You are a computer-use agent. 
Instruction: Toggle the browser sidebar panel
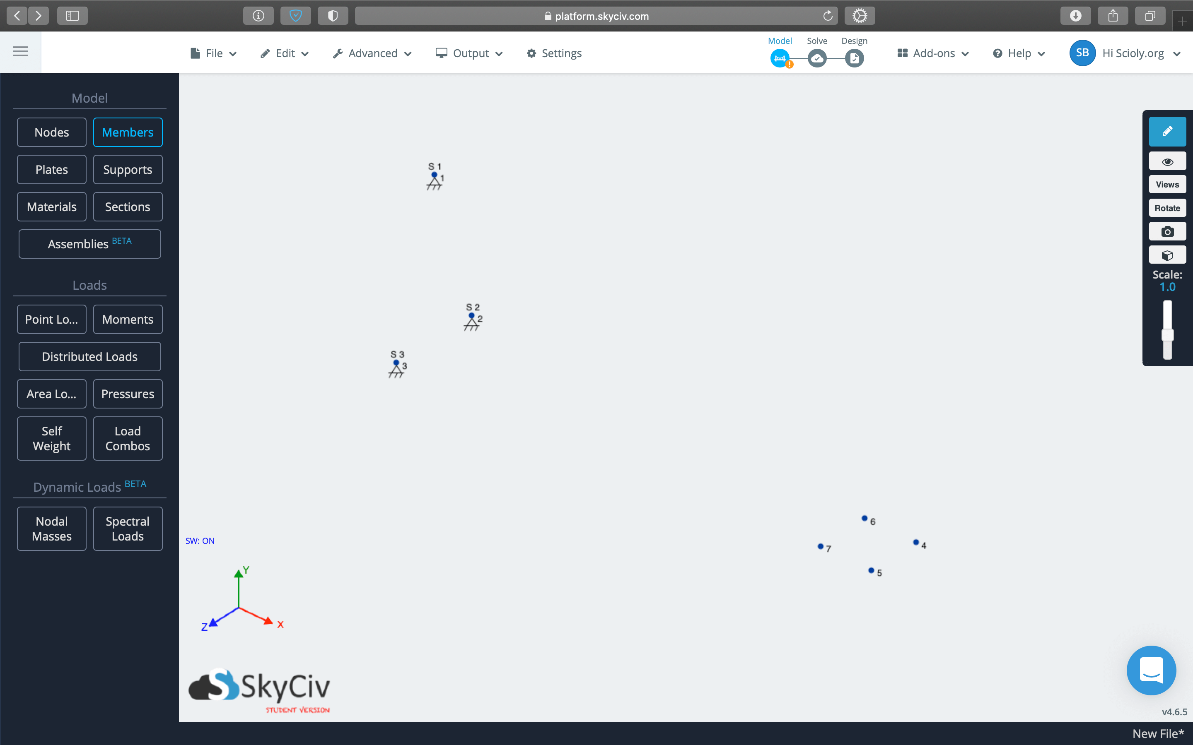(72, 16)
